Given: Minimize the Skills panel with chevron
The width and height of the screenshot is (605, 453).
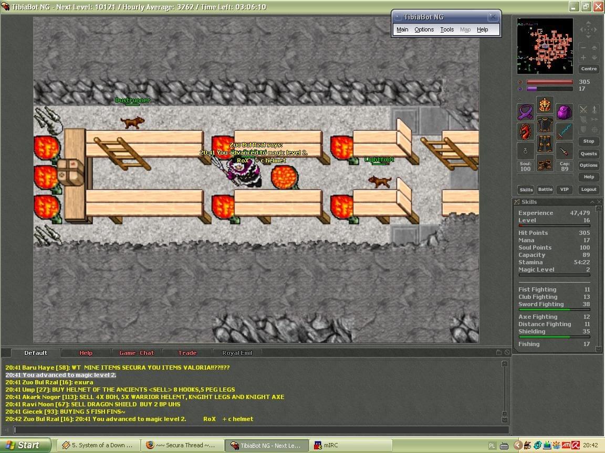Looking at the screenshot, I should click(x=592, y=202).
